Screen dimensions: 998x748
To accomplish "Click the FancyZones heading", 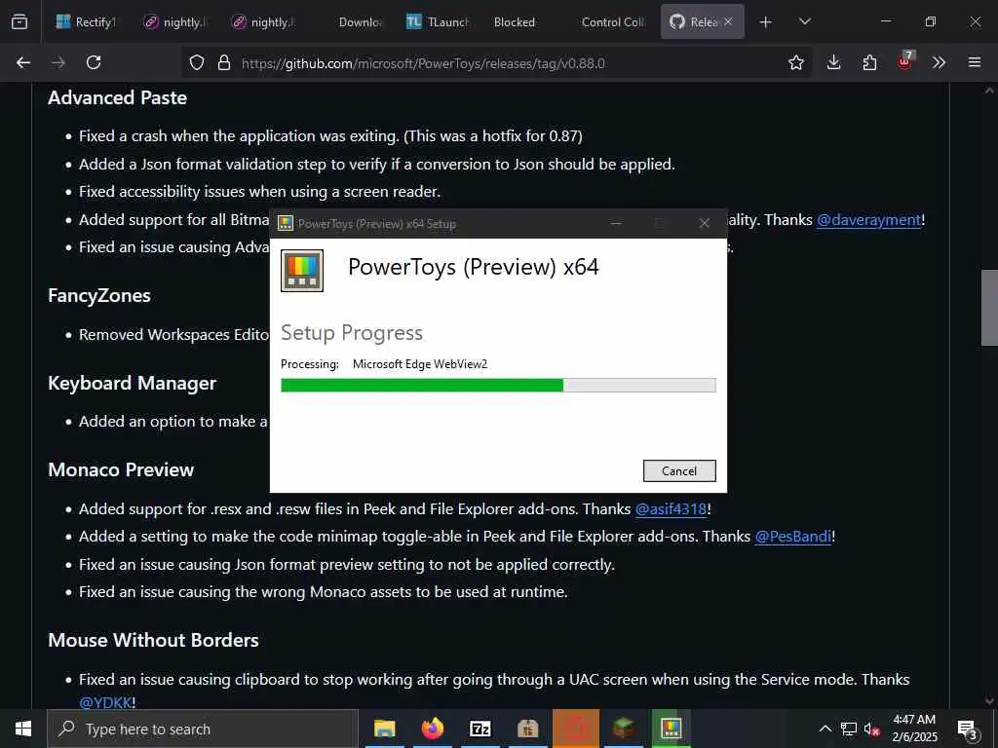I will [x=99, y=296].
